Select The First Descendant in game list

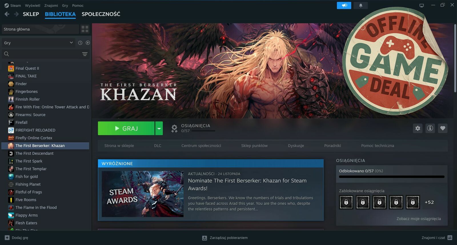pos(34,153)
